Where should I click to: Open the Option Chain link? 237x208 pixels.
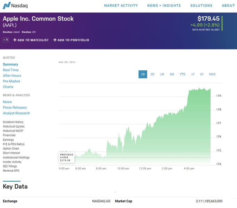click(11, 149)
